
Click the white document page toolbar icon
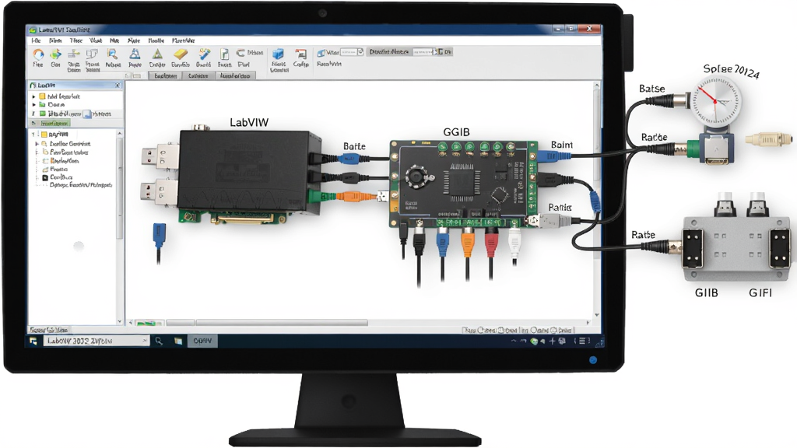click(224, 54)
